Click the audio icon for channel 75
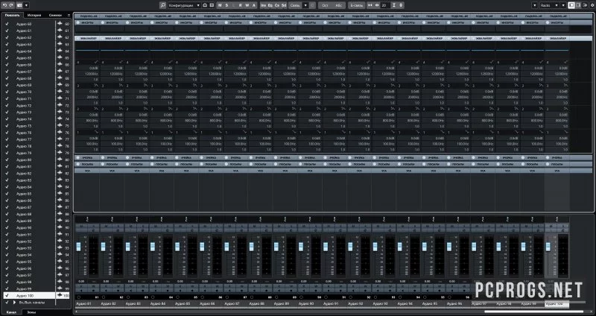The image size is (596, 316). 60,126
